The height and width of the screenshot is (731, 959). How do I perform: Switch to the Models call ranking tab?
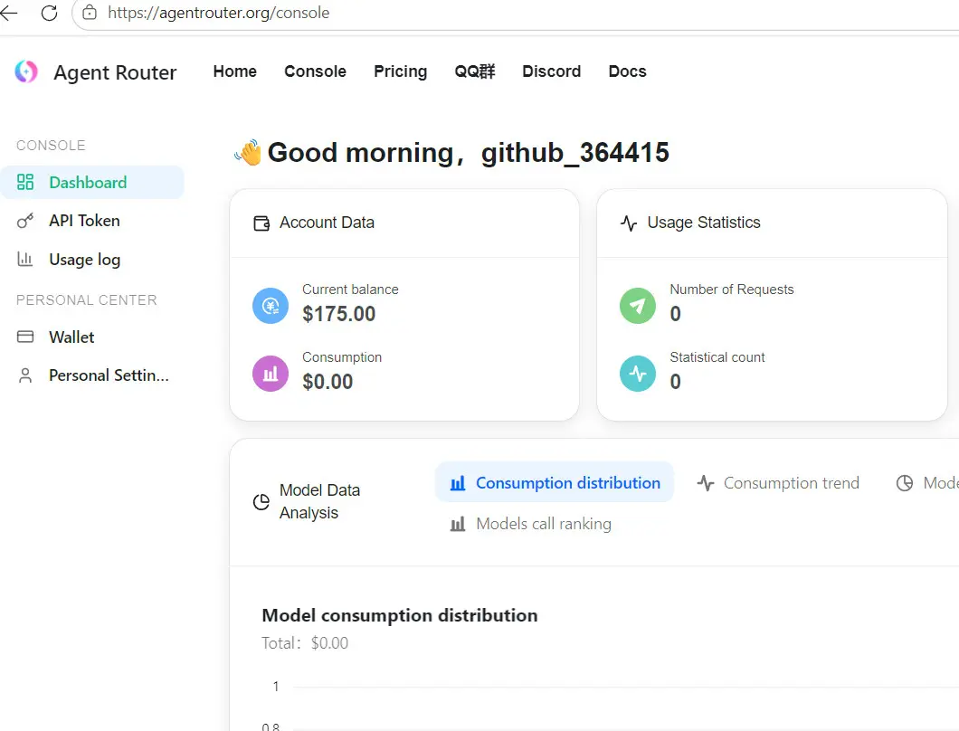click(530, 524)
